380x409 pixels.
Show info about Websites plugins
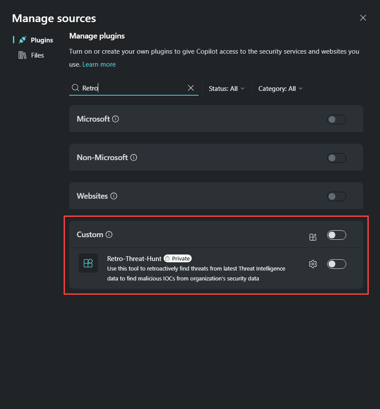click(114, 196)
